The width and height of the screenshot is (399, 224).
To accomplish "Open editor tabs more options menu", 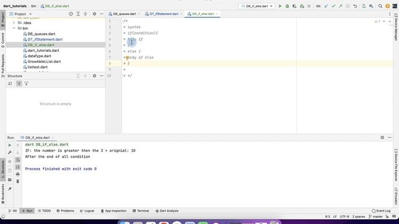I will click(390, 14).
